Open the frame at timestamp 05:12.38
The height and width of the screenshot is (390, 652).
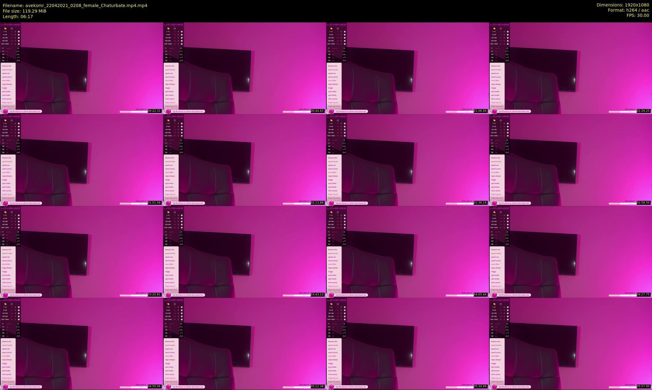click(x=244, y=343)
